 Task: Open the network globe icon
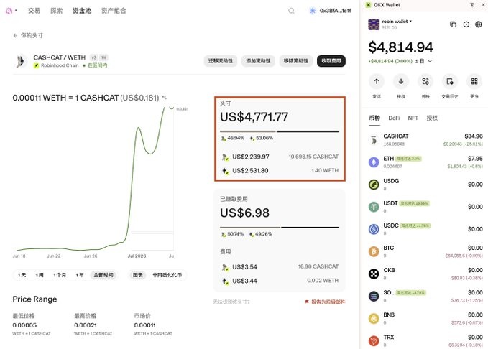pos(479,24)
